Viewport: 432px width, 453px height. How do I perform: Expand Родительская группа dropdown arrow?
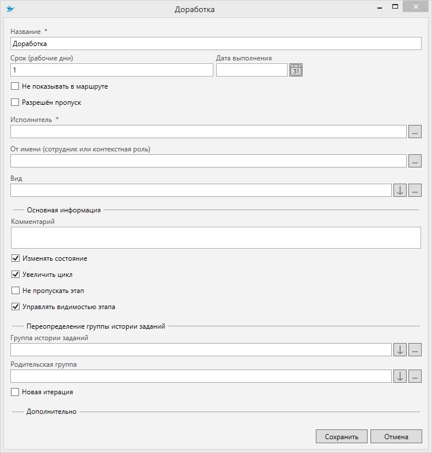pyautogui.click(x=400, y=376)
